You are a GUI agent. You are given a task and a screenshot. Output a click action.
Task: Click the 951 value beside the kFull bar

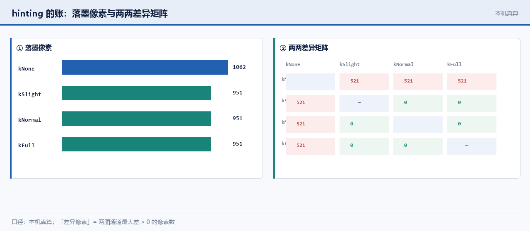[x=238, y=144]
